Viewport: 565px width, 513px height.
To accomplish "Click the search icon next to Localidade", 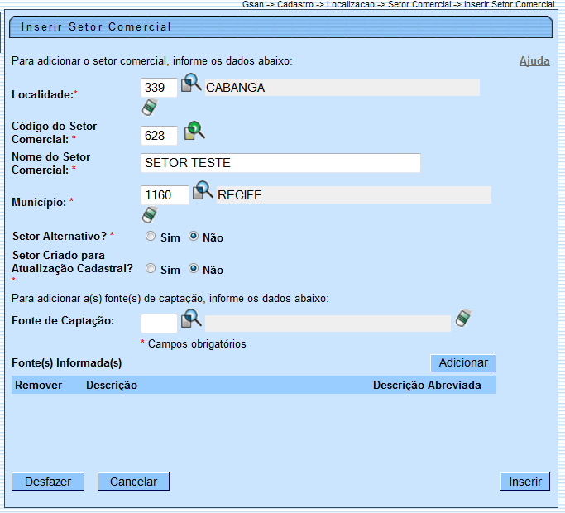I will point(191,84).
